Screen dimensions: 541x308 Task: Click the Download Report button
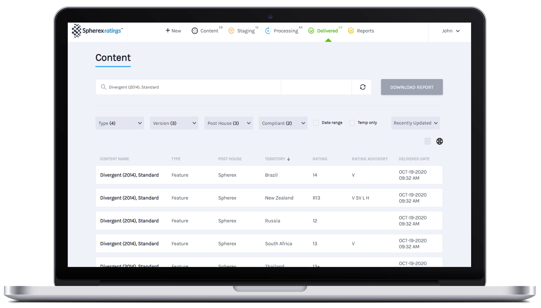pyautogui.click(x=412, y=87)
